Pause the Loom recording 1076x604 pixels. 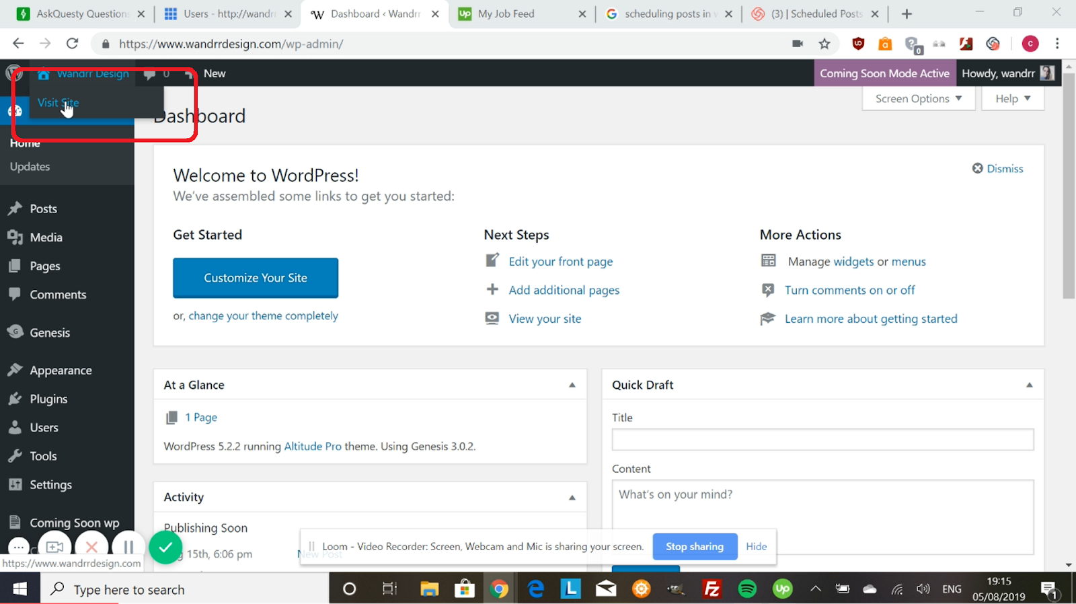click(128, 547)
